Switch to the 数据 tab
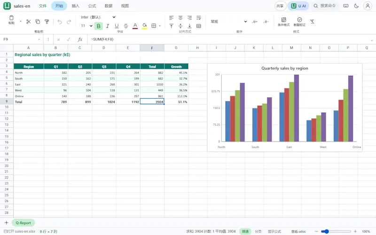Screen dimensions: 376x235 click(x=109, y=6)
